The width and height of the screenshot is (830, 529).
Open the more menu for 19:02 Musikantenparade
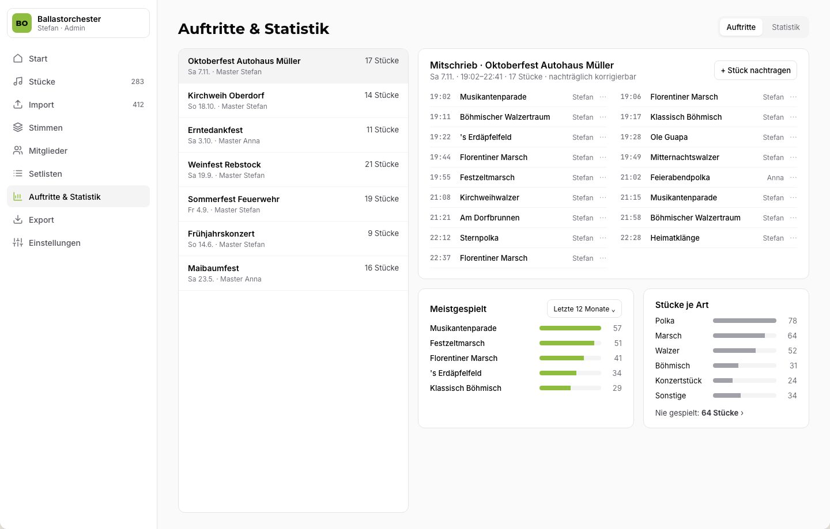(x=603, y=97)
